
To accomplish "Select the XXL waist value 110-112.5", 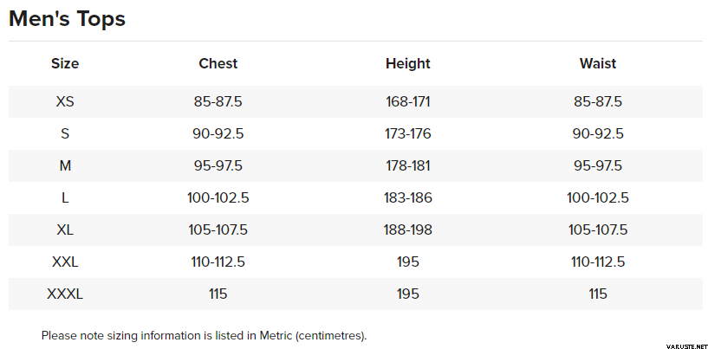I will click(x=598, y=262).
